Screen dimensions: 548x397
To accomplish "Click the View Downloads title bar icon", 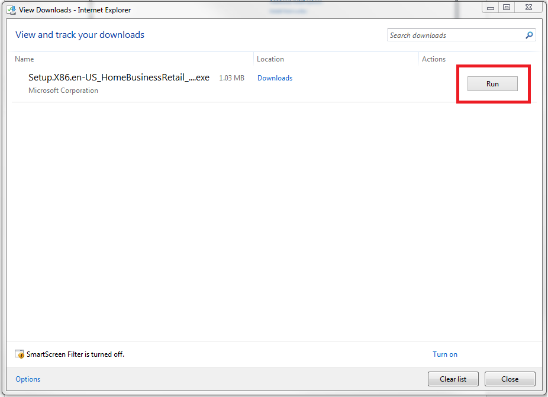I will [11, 10].
